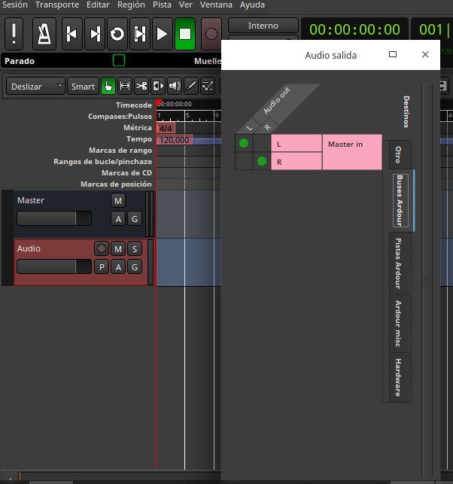Select the scissors cut tool
This screenshot has height=484, width=453.
(141, 87)
